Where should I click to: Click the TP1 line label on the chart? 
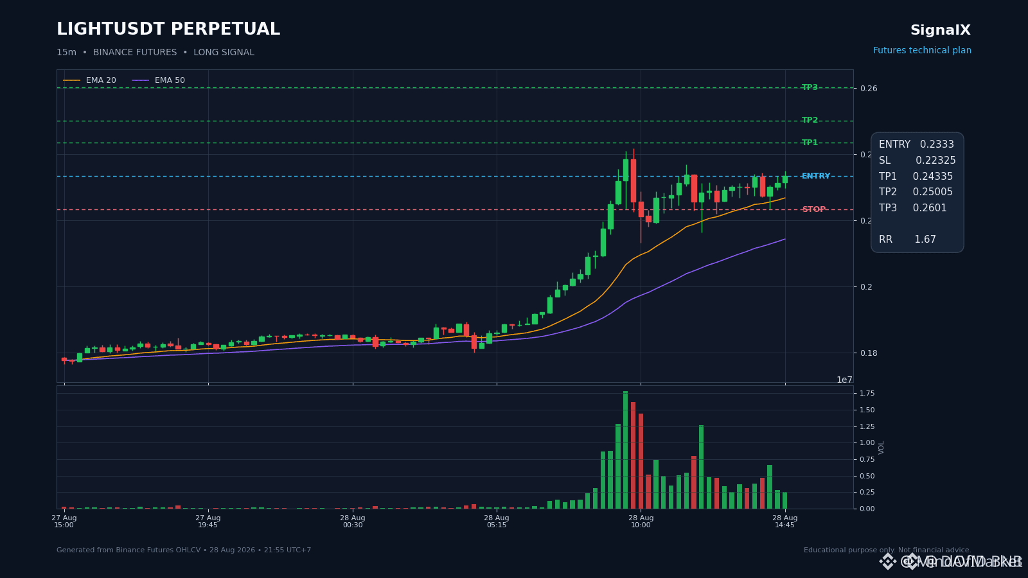click(x=810, y=143)
